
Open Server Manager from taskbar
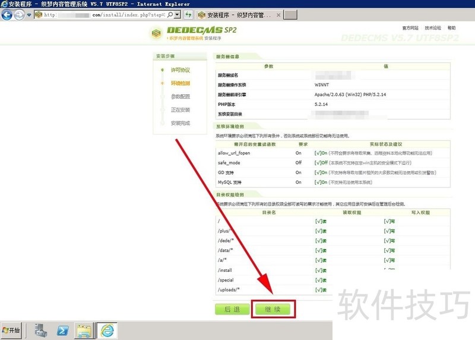40,331
